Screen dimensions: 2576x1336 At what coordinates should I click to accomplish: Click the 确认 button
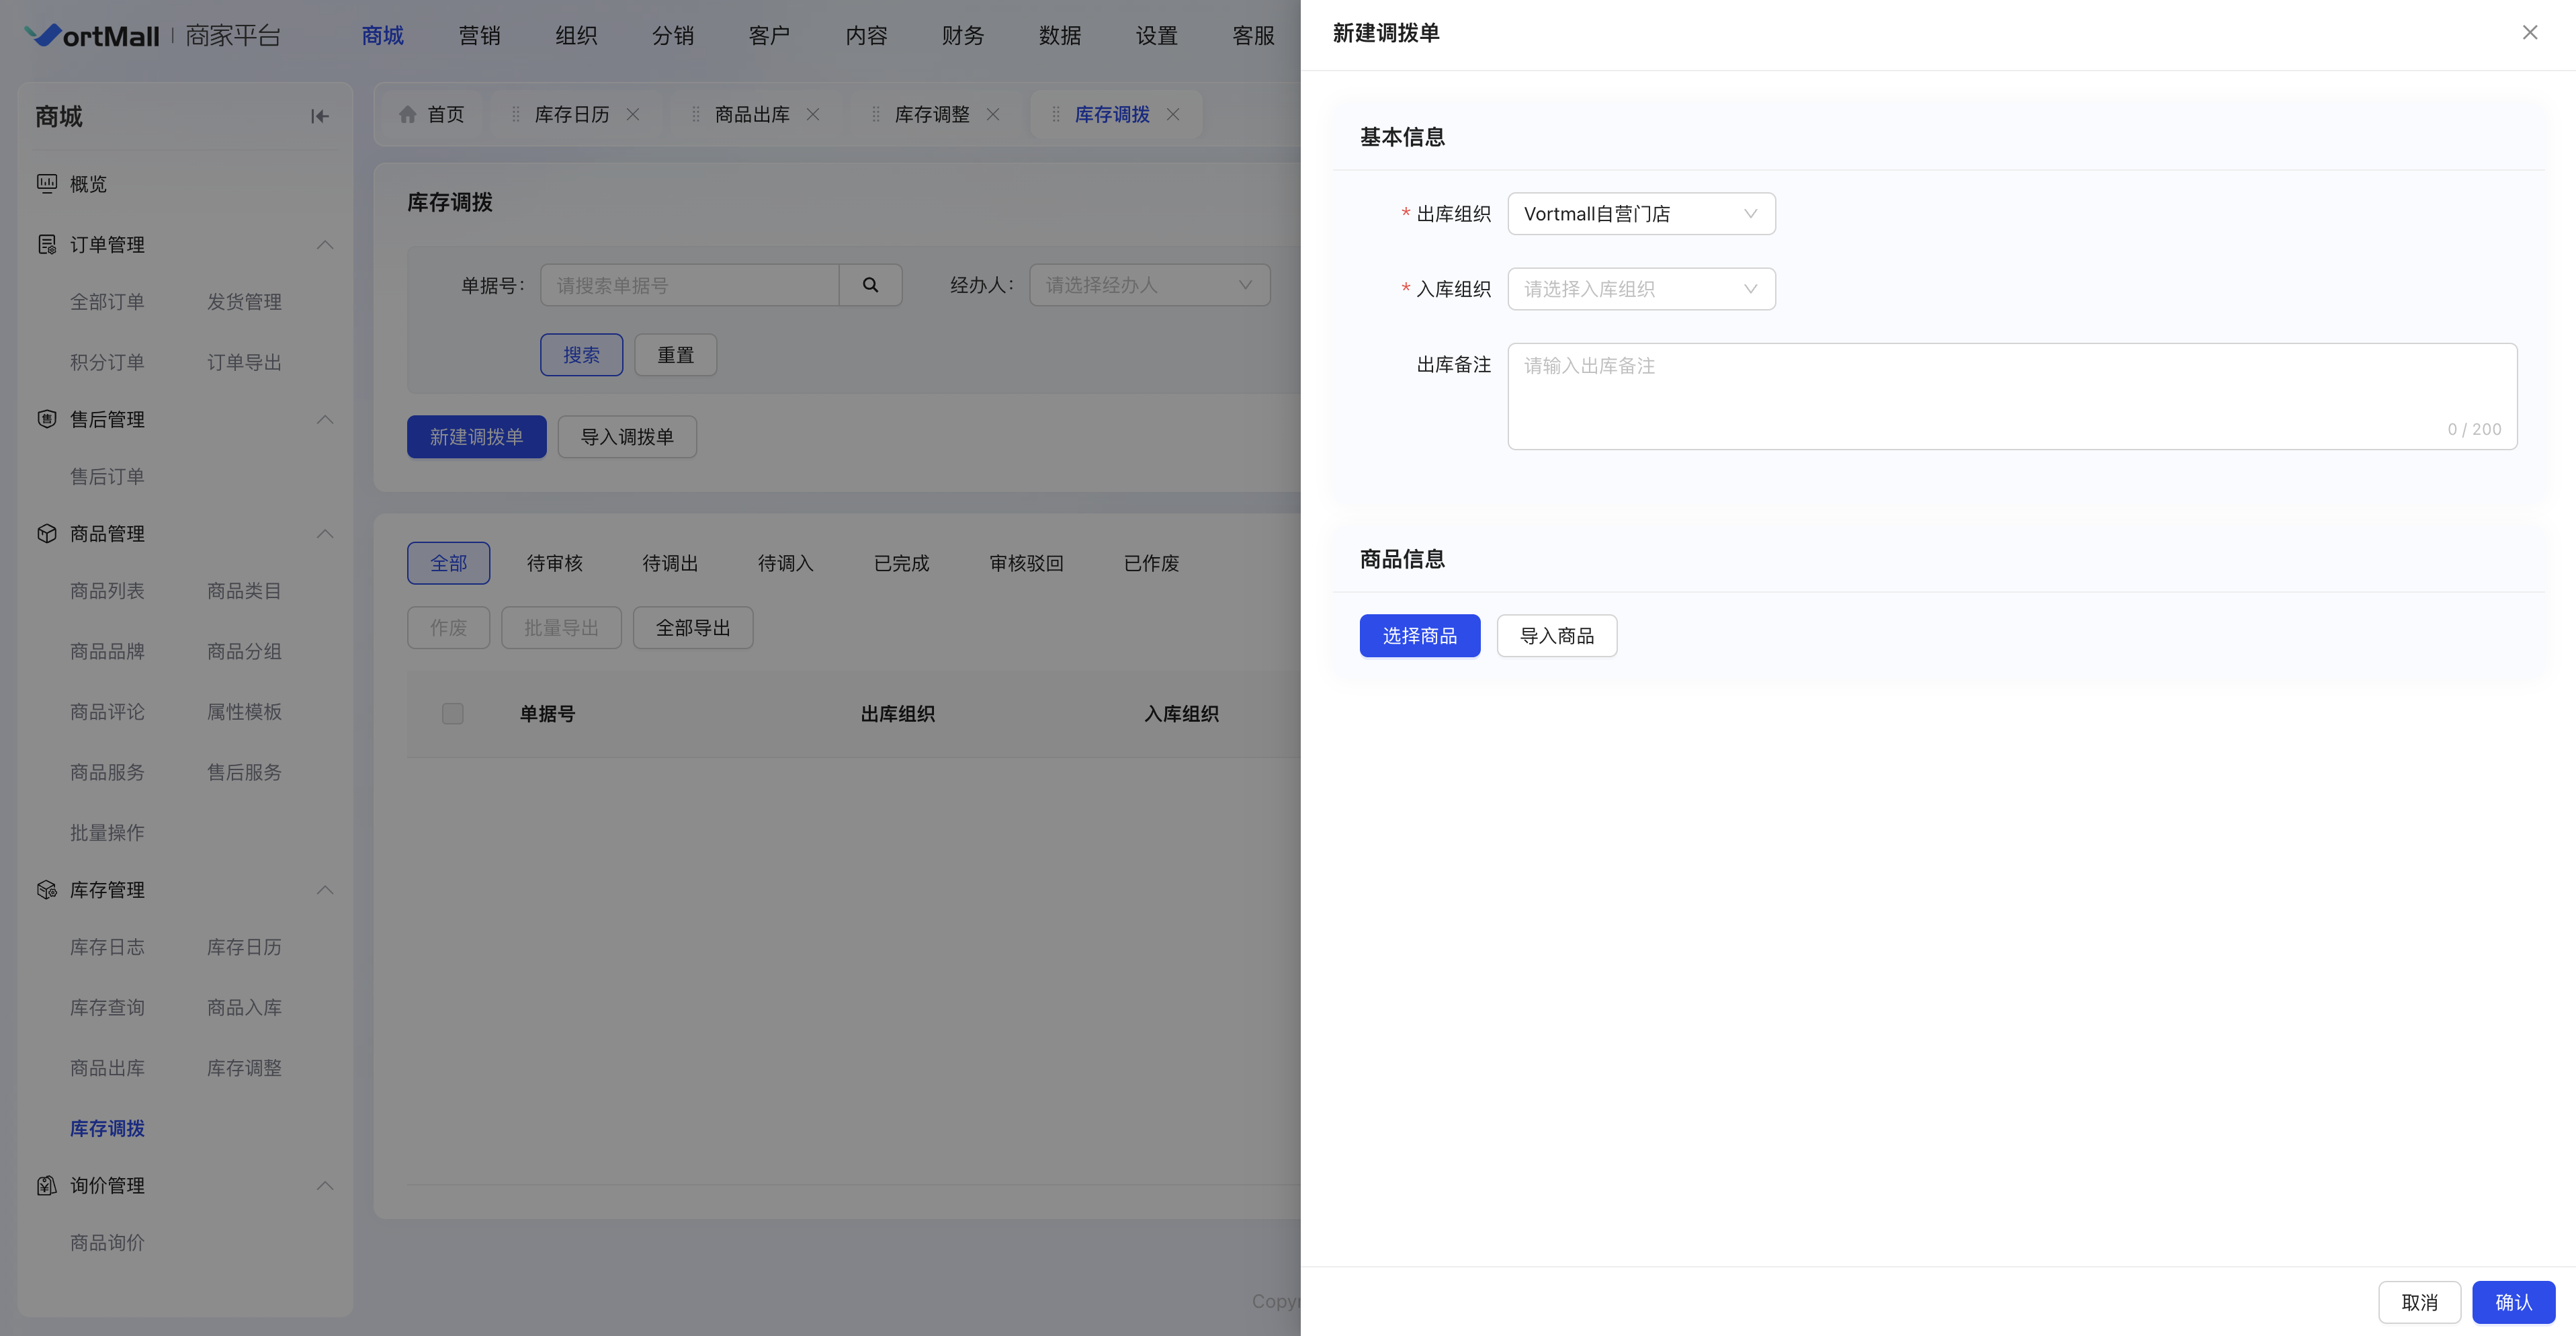coord(2513,1302)
